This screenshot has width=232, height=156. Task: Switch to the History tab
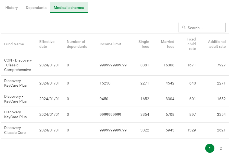pyautogui.click(x=12, y=8)
